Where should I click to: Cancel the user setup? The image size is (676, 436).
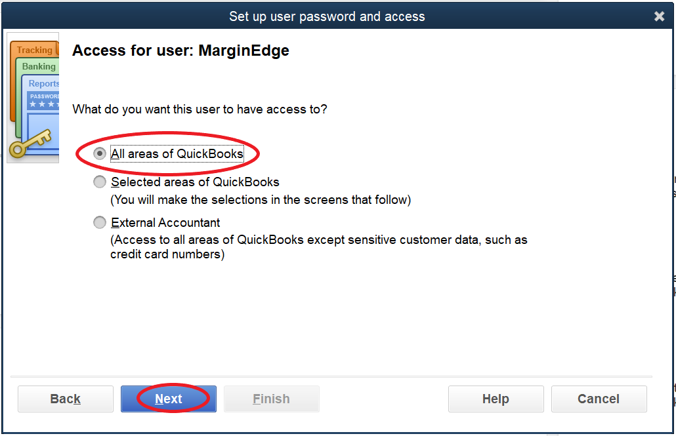coord(599,399)
